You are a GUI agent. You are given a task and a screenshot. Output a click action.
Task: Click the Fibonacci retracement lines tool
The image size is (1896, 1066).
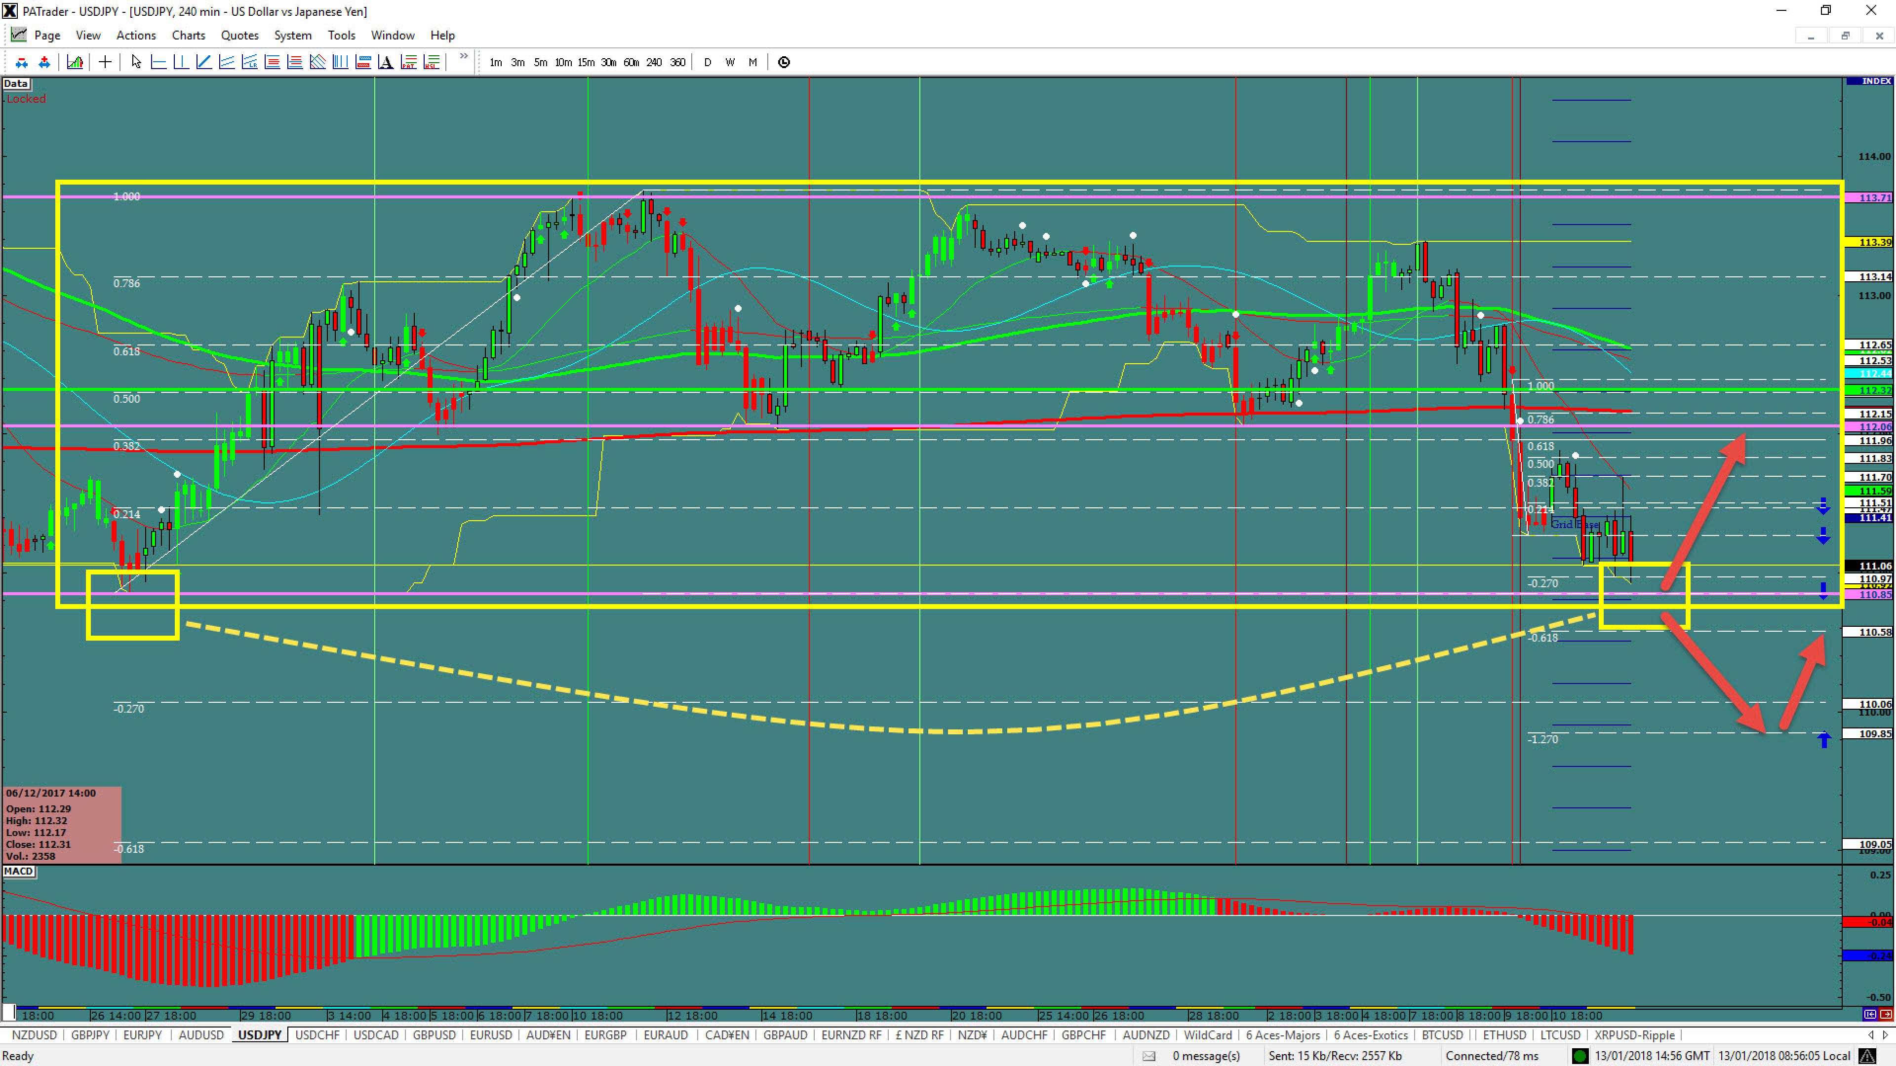[x=273, y=63]
